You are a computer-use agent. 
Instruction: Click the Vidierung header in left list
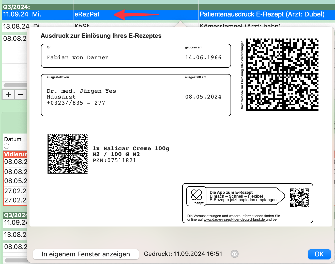pos(16,154)
